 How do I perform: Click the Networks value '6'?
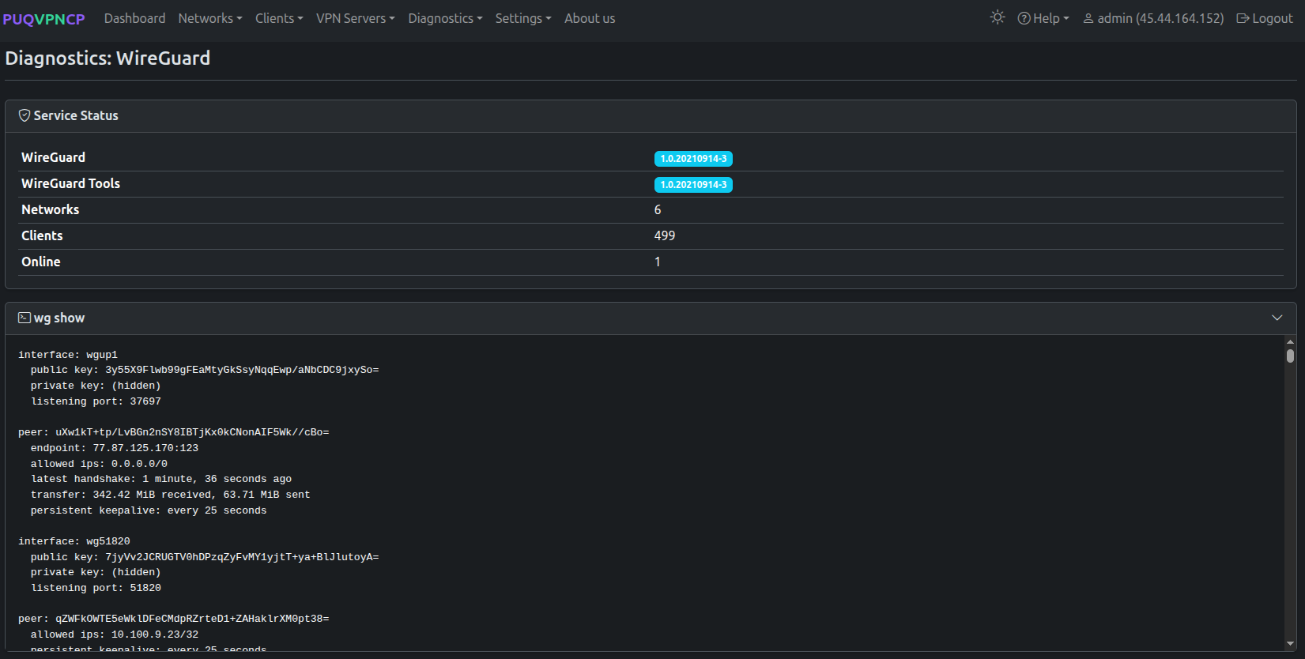(658, 209)
